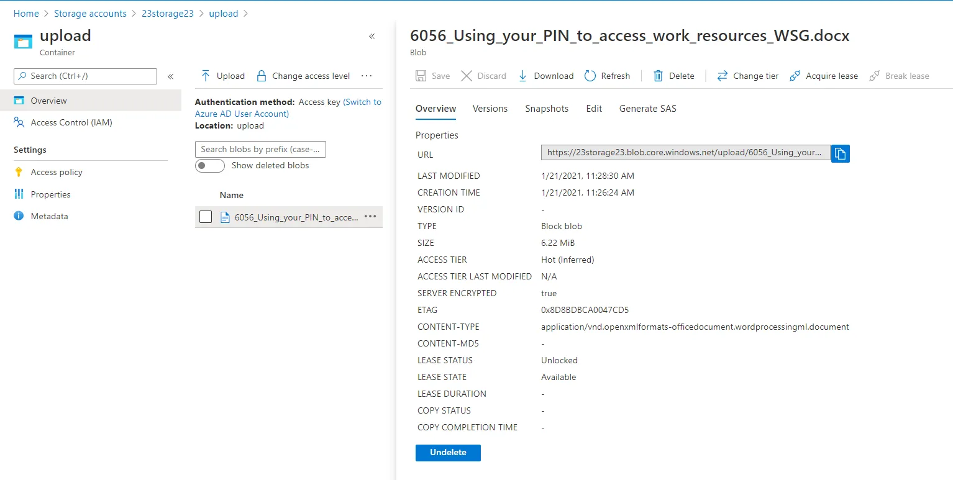Click the search magnifier icon

[x=23, y=76]
